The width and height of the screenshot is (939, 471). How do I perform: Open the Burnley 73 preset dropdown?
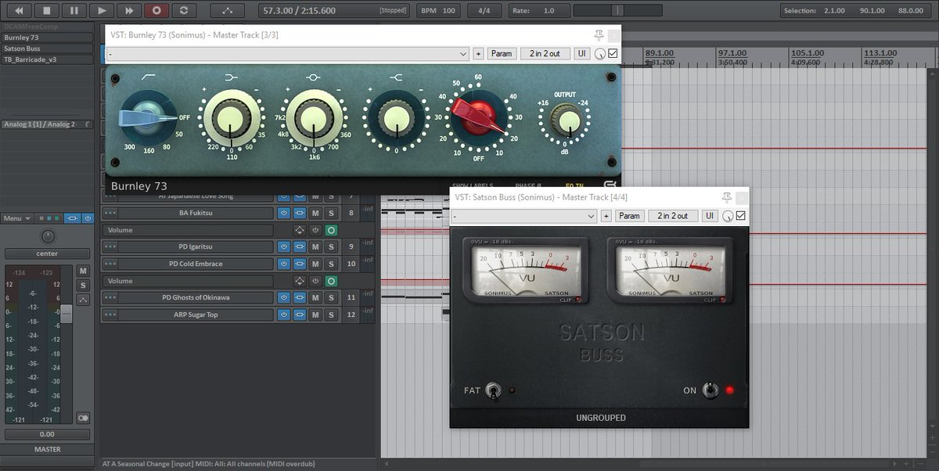288,54
